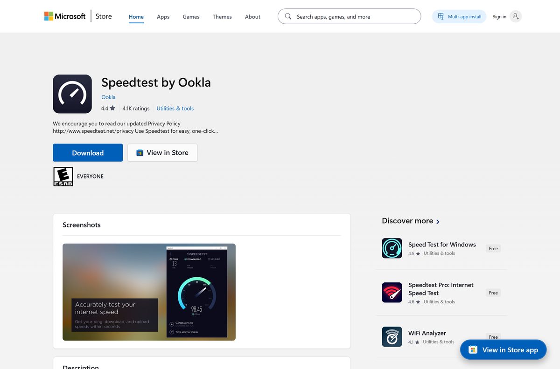Click the blue Download button
The width and height of the screenshot is (560, 369).
88,153
